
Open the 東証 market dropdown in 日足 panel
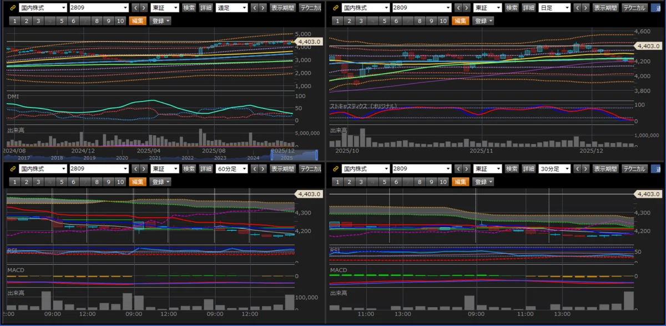pos(488,8)
